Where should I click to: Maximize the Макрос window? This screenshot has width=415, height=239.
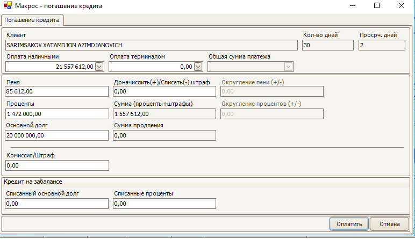click(x=377, y=5)
